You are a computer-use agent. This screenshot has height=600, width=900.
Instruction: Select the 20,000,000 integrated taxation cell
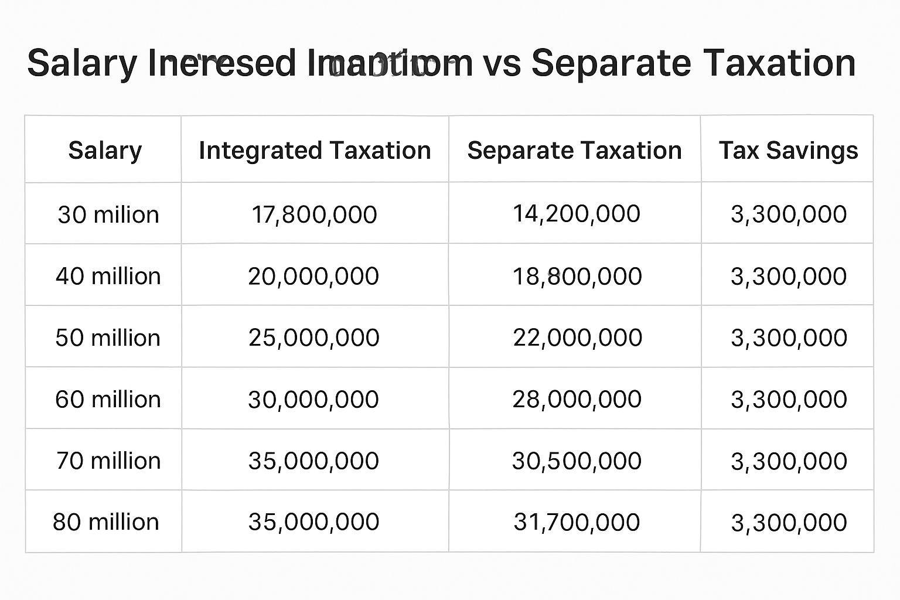(x=313, y=276)
